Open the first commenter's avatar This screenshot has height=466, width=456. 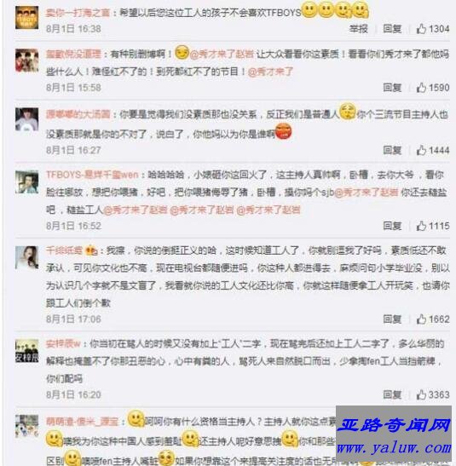coord(26,18)
